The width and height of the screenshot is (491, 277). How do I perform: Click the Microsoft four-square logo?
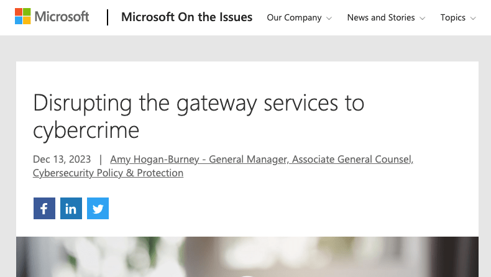pyautogui.click(x=22, y=17)
